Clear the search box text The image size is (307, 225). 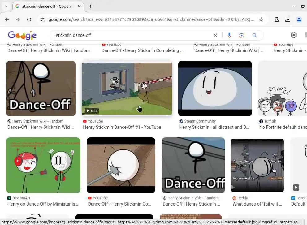(x=215, y=35)
